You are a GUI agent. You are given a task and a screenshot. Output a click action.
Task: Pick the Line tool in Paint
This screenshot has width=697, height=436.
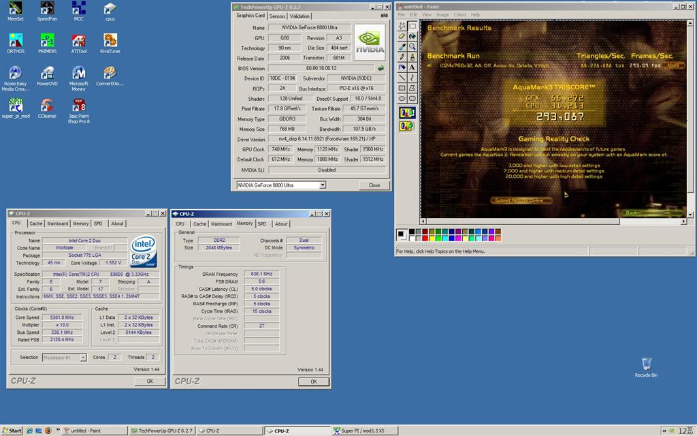(x=402, y=78)
